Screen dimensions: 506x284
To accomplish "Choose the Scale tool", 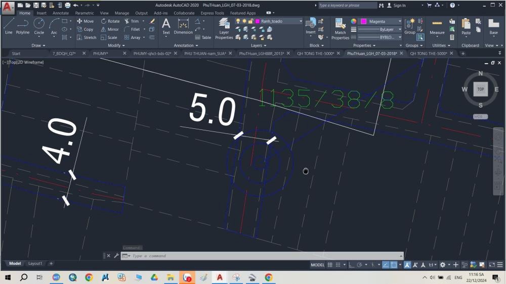I will click(109, 37).
